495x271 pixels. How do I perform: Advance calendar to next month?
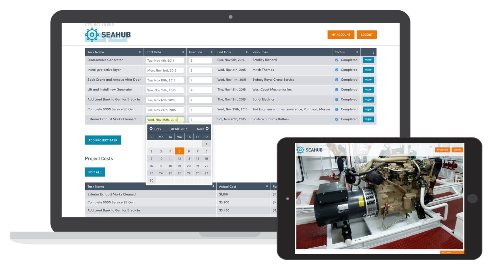(203, 129)
